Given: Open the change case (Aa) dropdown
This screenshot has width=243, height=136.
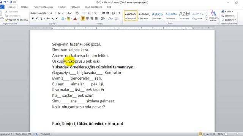Looking at the screenshot, I should coord(69,13).
